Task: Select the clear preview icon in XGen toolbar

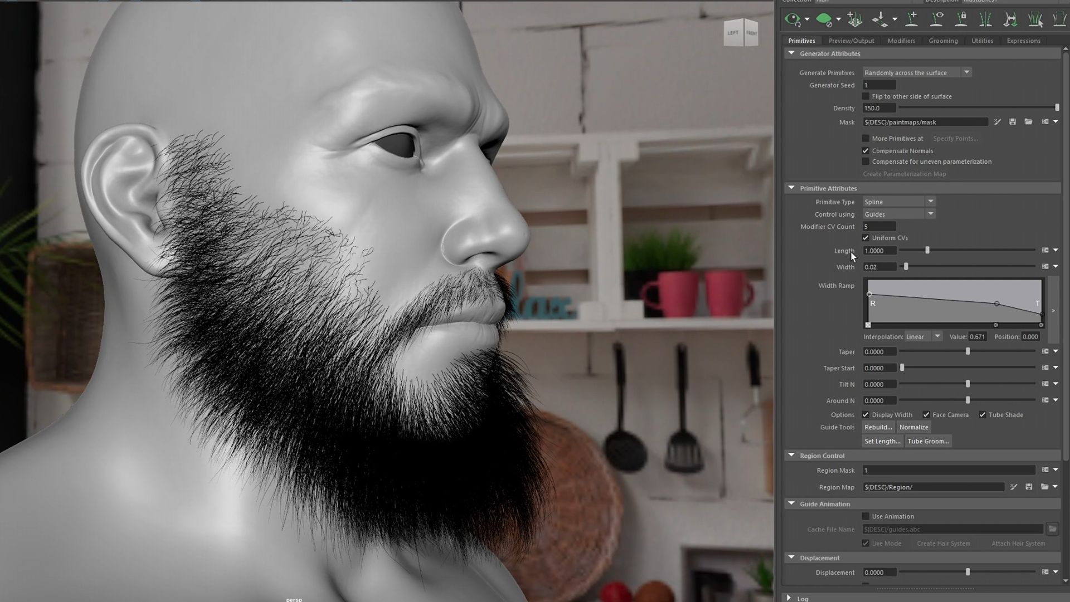Action: (x=824, y=19)
